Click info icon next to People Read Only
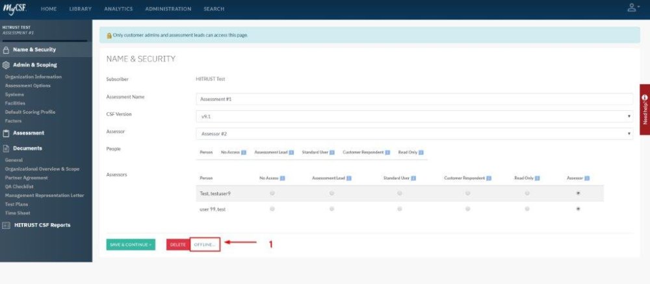 pos(421,152)
